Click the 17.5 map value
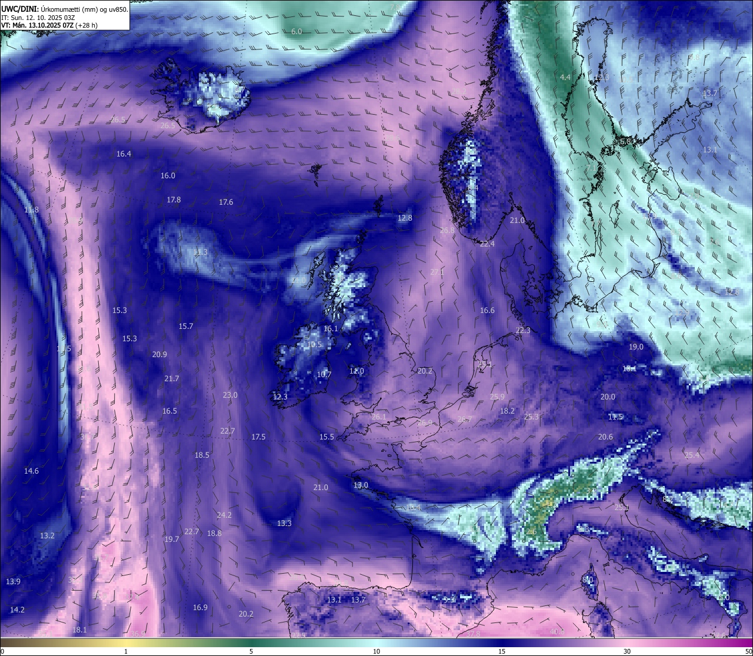 (258, 437)
